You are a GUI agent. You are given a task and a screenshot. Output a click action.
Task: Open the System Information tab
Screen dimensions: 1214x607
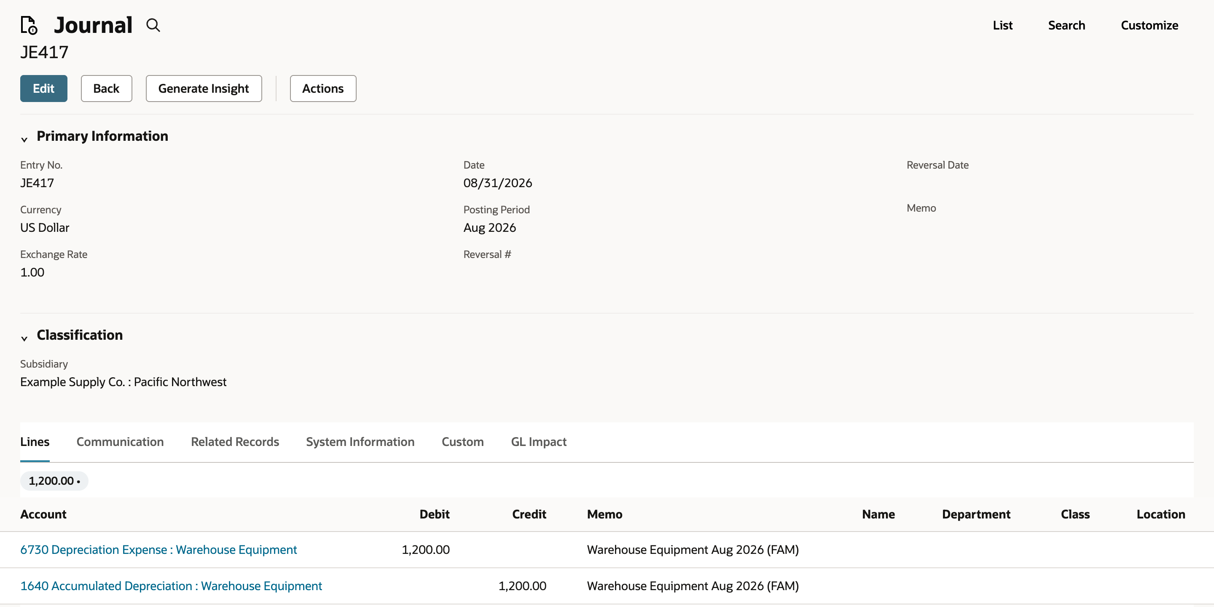pyautogui.click(x=360, y=442)
